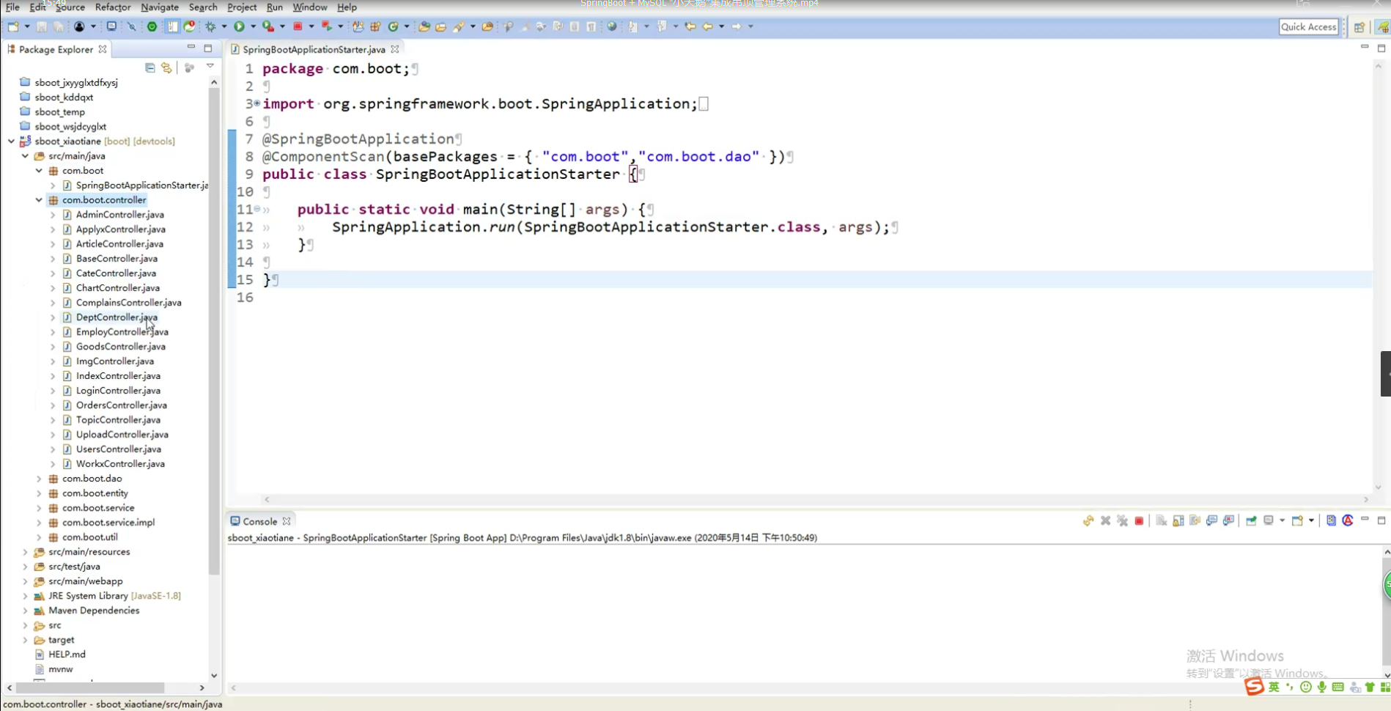Collapse the sboot_xiaotiane project node

(x=11, y=141)
